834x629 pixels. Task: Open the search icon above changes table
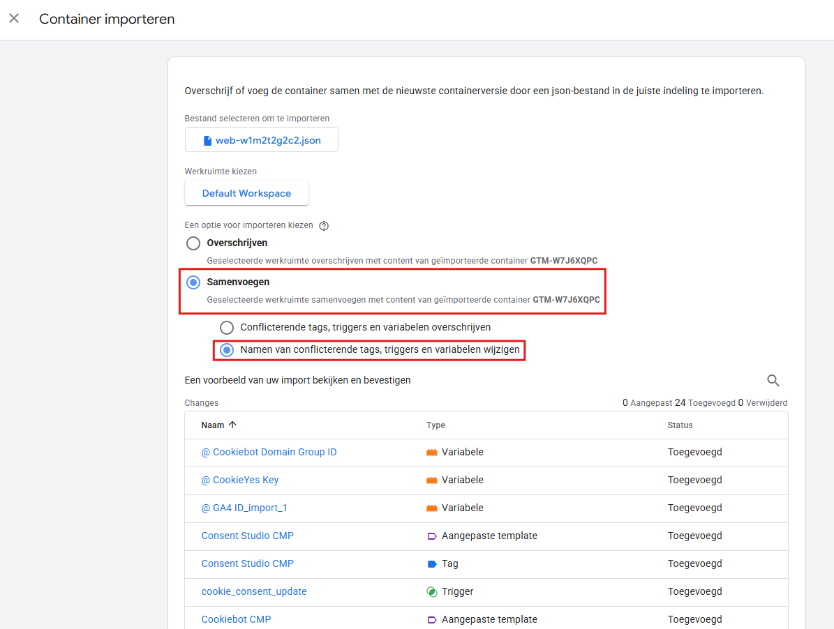tap(773, 381)
